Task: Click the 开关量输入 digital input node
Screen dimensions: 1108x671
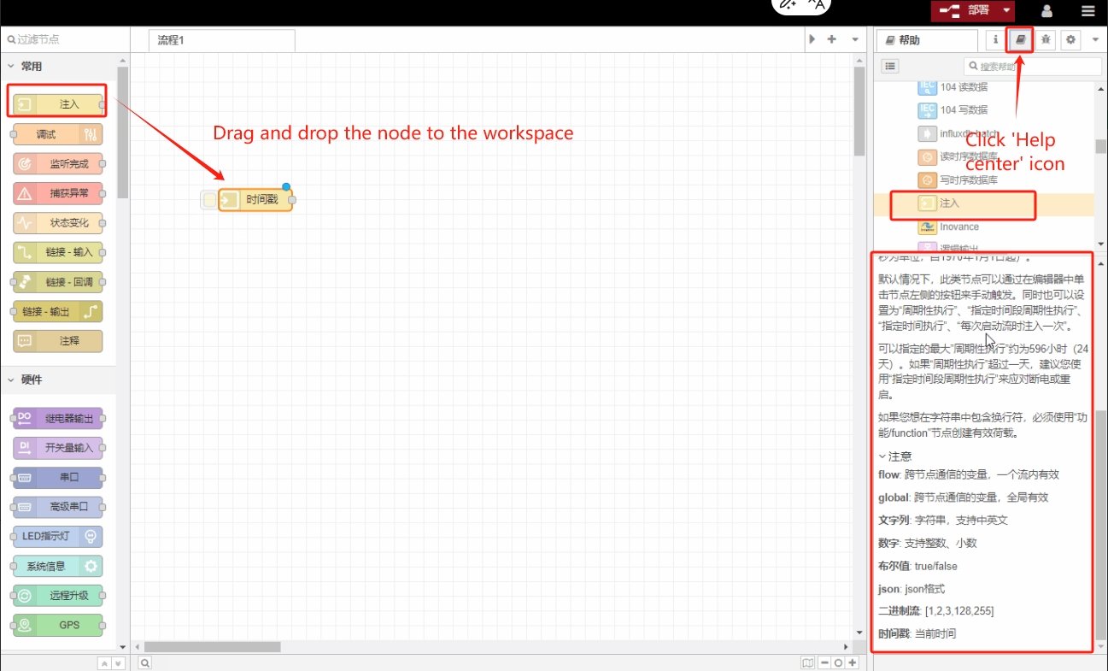Action: 58,448
